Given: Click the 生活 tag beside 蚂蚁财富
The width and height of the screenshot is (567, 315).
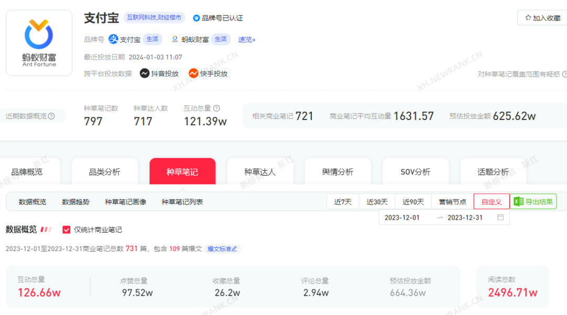Looking at the screenshot, I should tap(220, 39).
